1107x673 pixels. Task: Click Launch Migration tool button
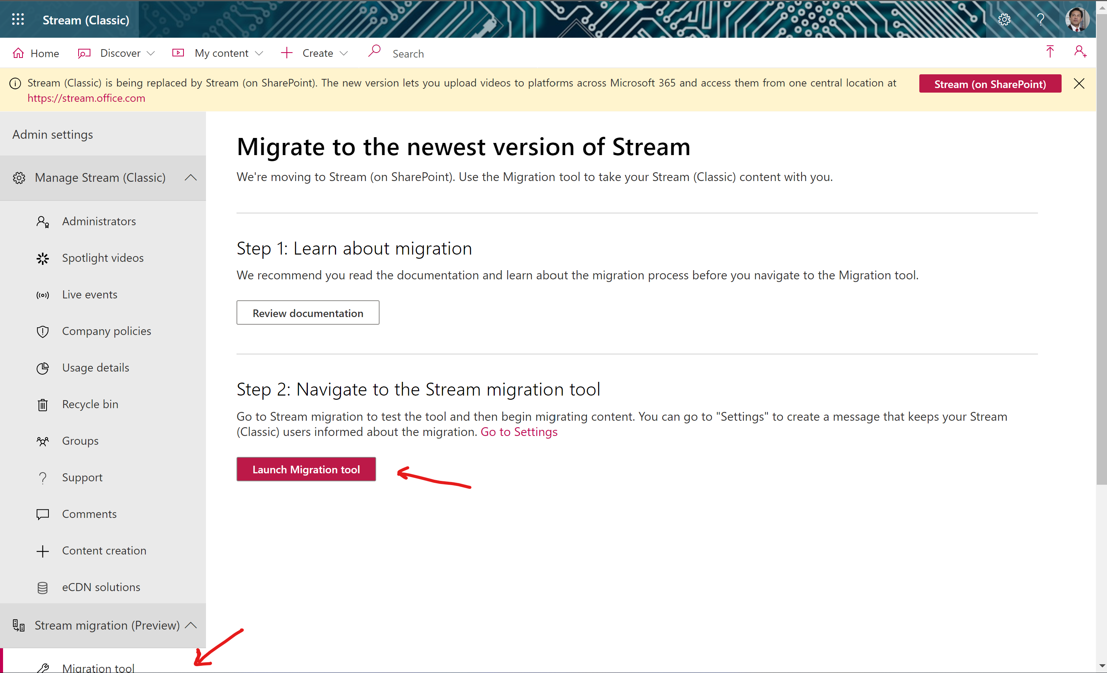(306, 469)
